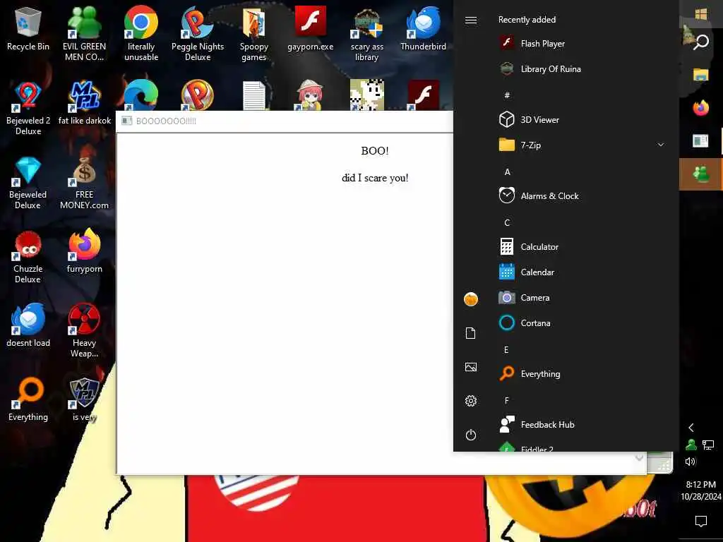The image size is (723, 542).
Task: Open volume control tray icon
Action: click(691, 462)
